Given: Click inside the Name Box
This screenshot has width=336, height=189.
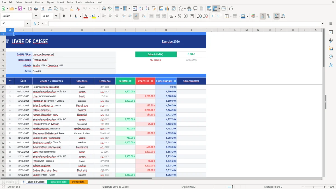Looking at the screenshot, I should tap(14, 24).
